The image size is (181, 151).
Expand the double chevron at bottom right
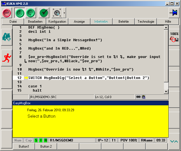[x=174, y=141]
